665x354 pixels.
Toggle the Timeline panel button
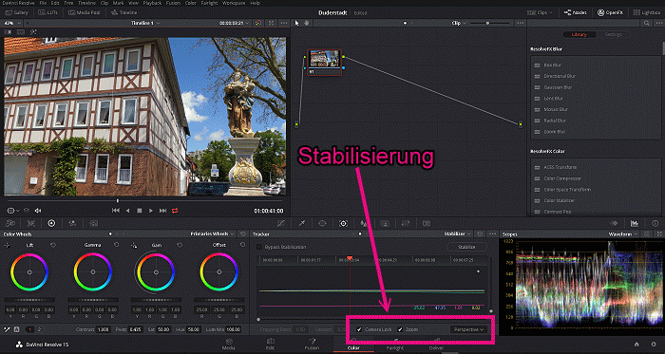124,12
